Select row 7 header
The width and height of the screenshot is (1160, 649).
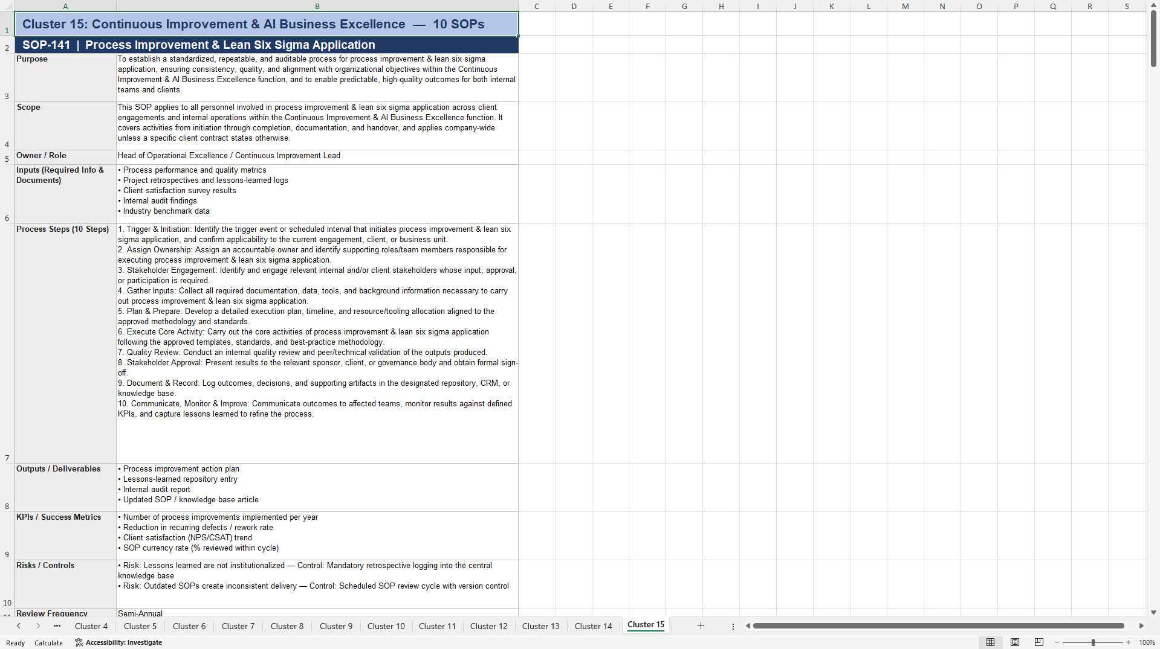(x=7, y=344)
